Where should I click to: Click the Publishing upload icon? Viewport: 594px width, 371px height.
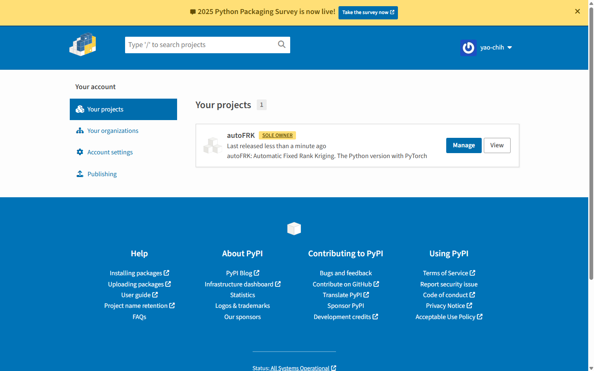tap(80, 174)
